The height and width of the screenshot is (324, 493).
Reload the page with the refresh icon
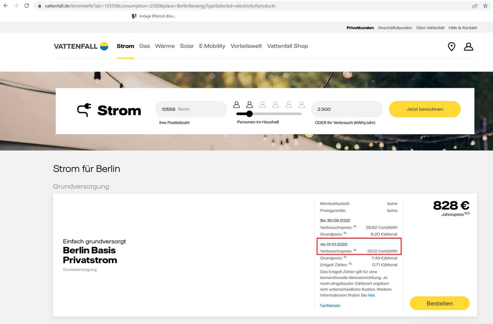pos(27,6)
